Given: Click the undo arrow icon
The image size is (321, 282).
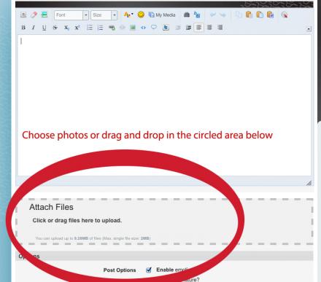Looking at the screenshot, I should click(x=213, y=15).
